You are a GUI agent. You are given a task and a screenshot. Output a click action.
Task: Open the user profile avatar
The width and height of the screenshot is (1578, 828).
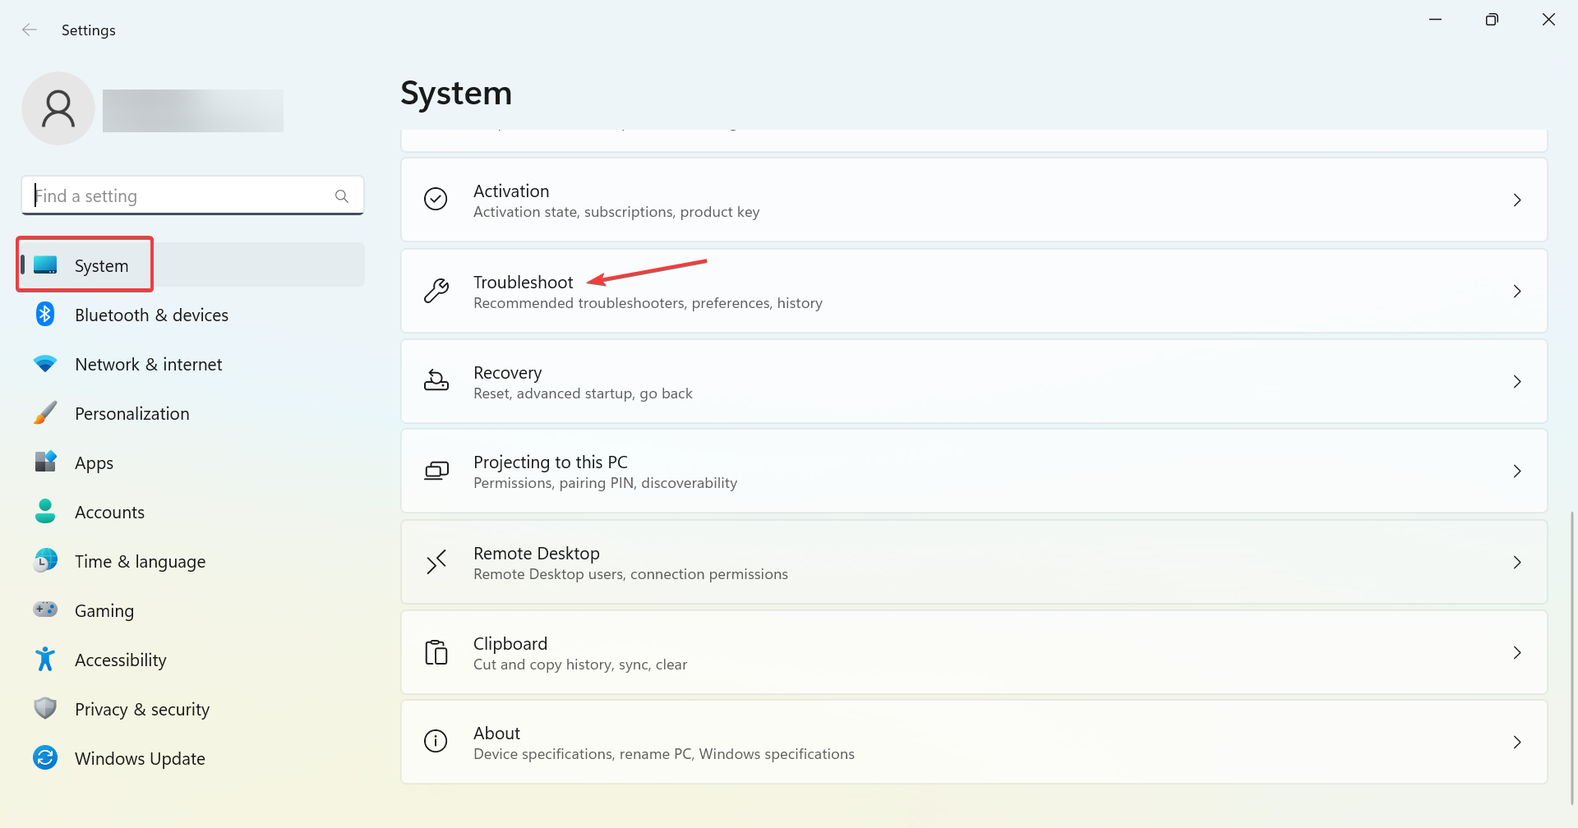click(x=58, y=108)
